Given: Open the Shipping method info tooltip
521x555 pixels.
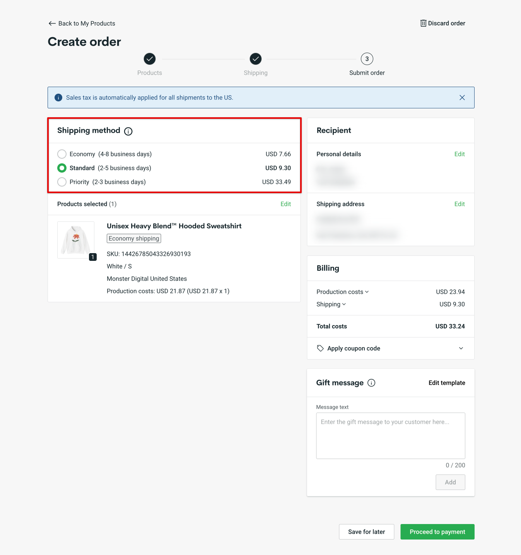Looking at the screenshot, I should (128, 131).
